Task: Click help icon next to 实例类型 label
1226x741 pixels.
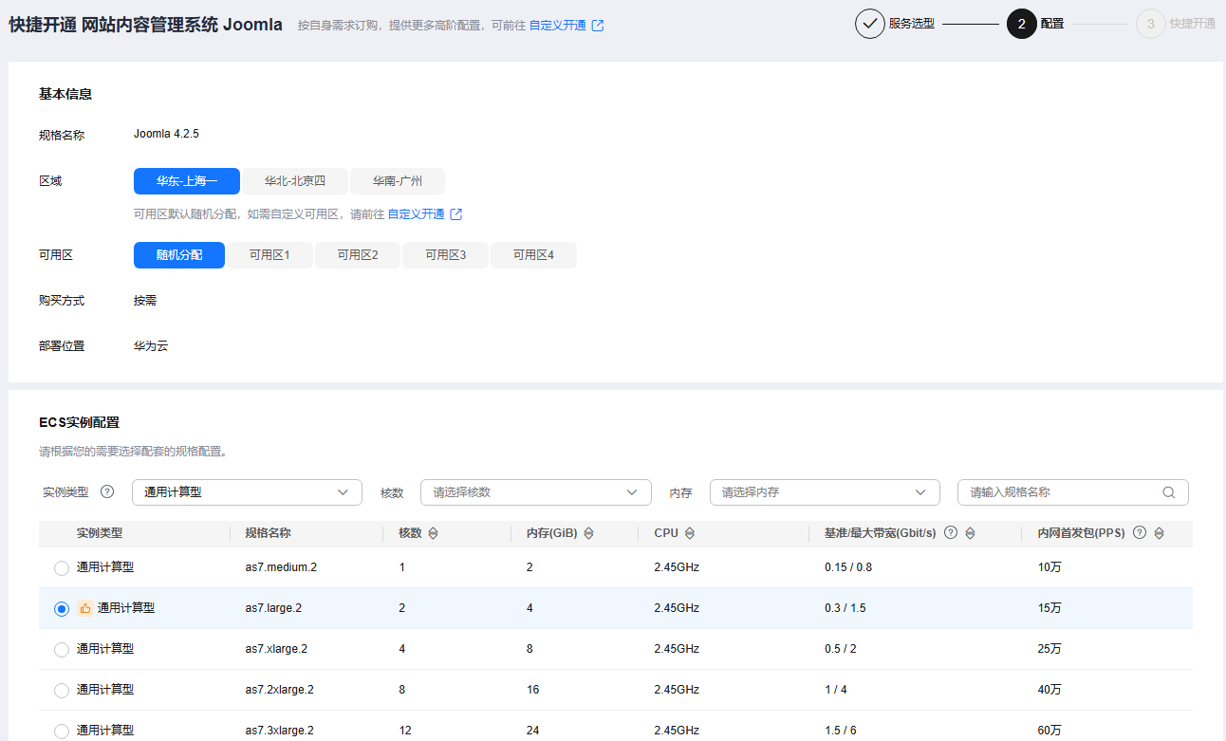Action: click(x=107, y=491)
